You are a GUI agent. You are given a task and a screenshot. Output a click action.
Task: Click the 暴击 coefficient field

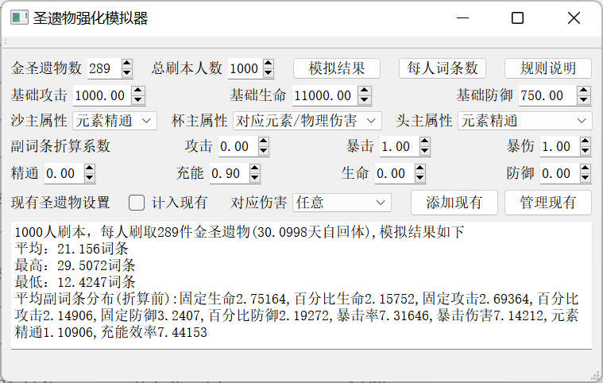[399, 146]
